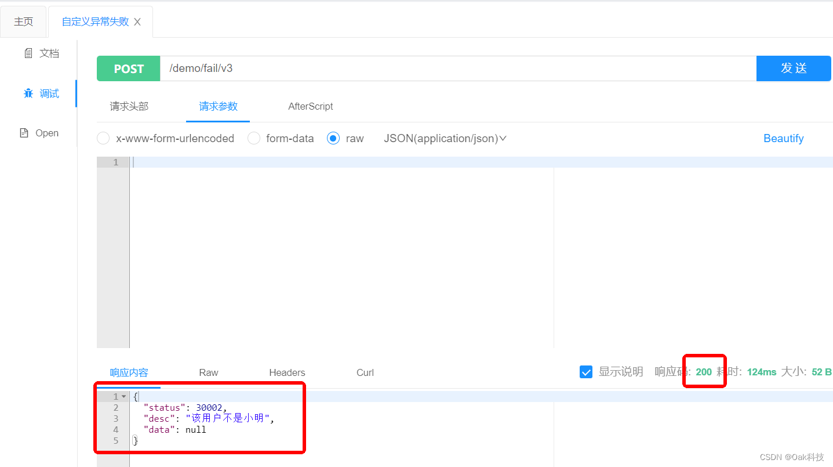
Task: Click the 52 B size value
Action: (x=821, y=372)
